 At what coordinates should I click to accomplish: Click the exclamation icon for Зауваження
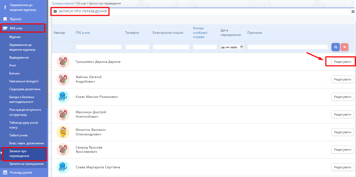point(5,7)
